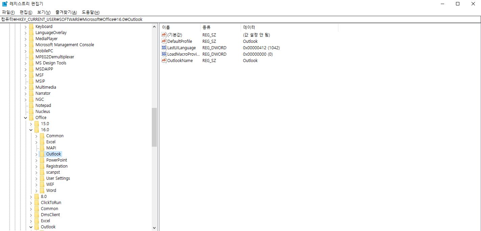The image size is (481, 231).
Task: Select the data value 0x00000000 (0)
Action: (x=258, y=54)
